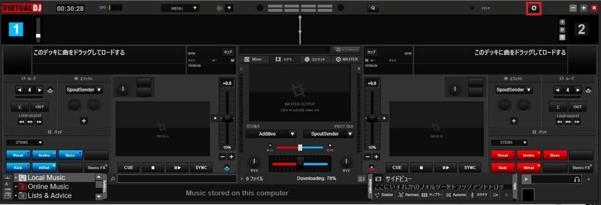Halve the loop length on left deck
The height and width of the screenshot is (205, 601).
pos(19,90)
